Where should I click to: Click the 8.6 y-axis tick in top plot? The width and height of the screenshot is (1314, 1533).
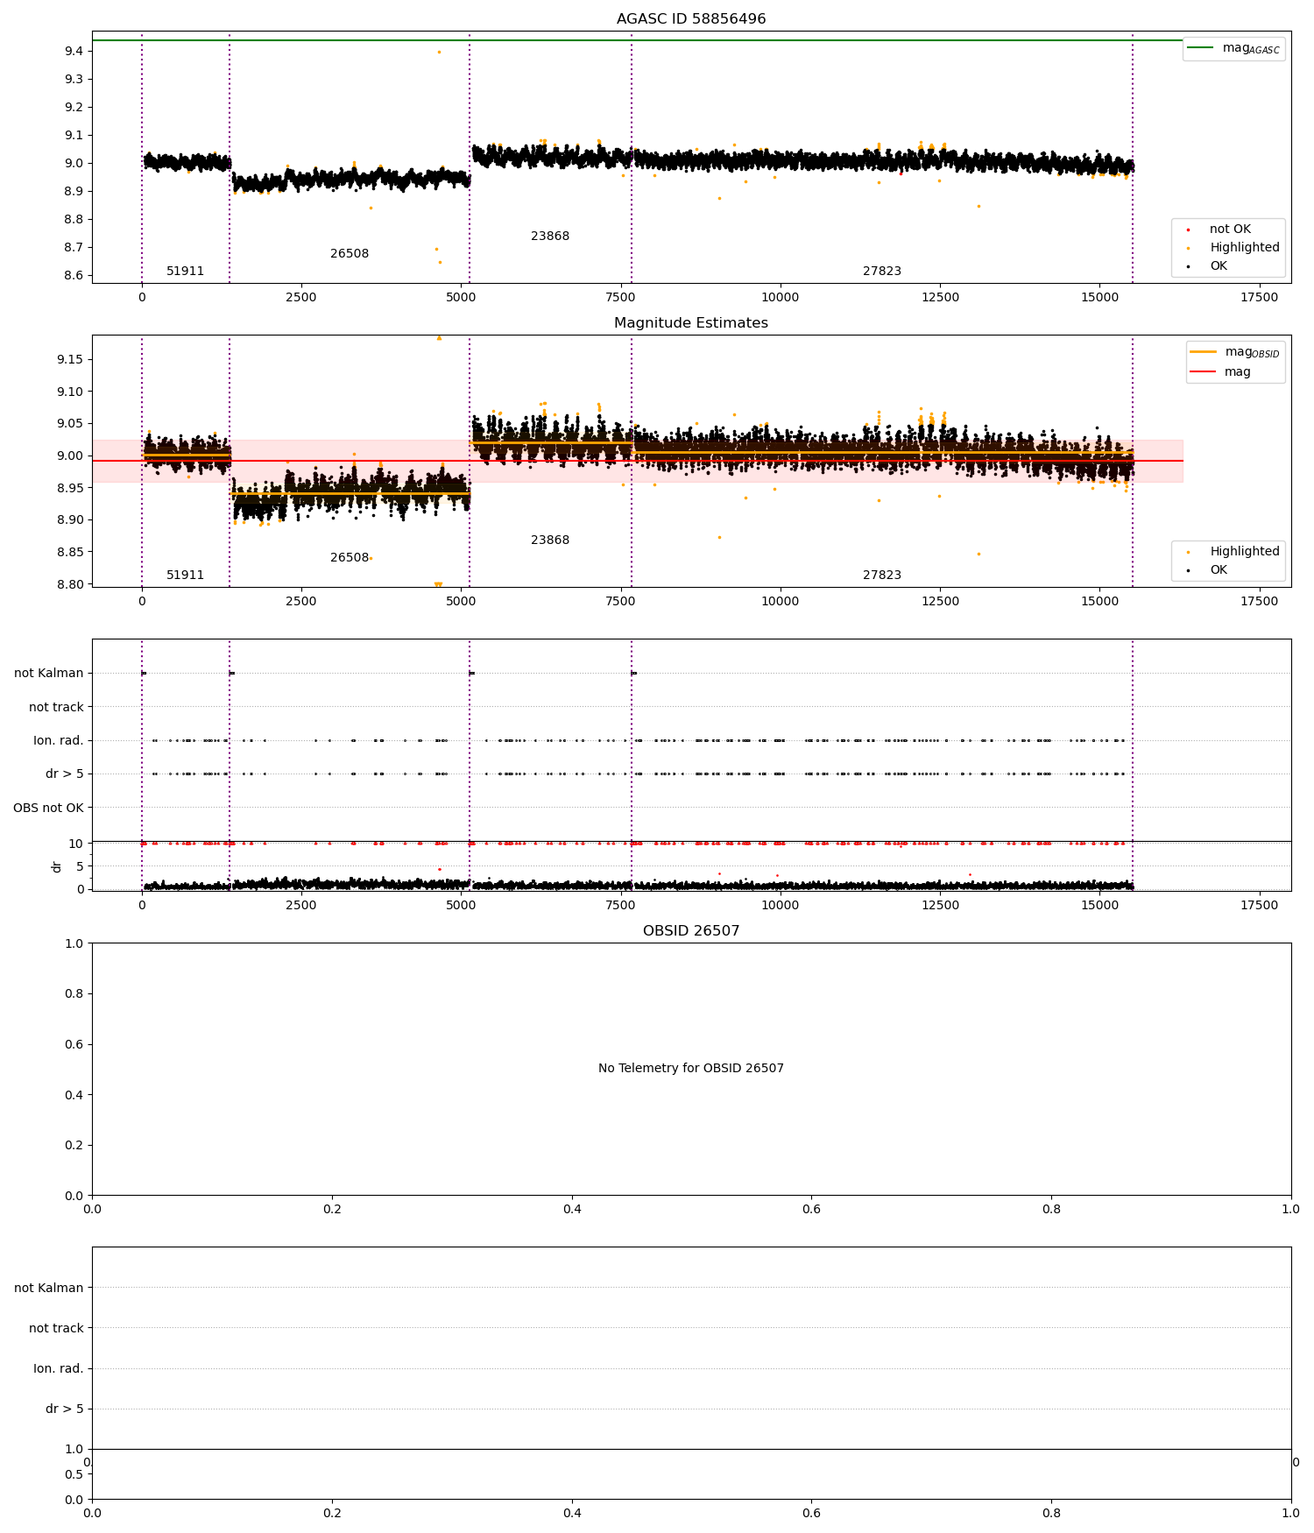point(74,276)
